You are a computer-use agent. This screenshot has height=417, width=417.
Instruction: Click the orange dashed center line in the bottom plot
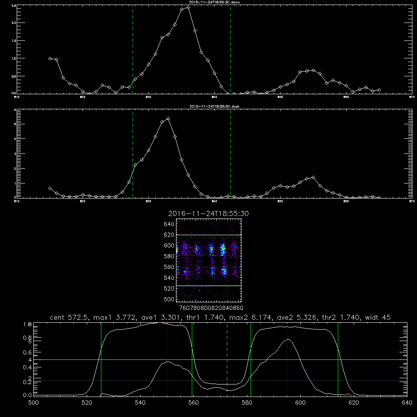click(x=227, y=360)
